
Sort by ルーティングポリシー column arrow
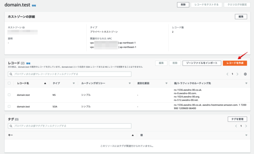click(130, 84)
